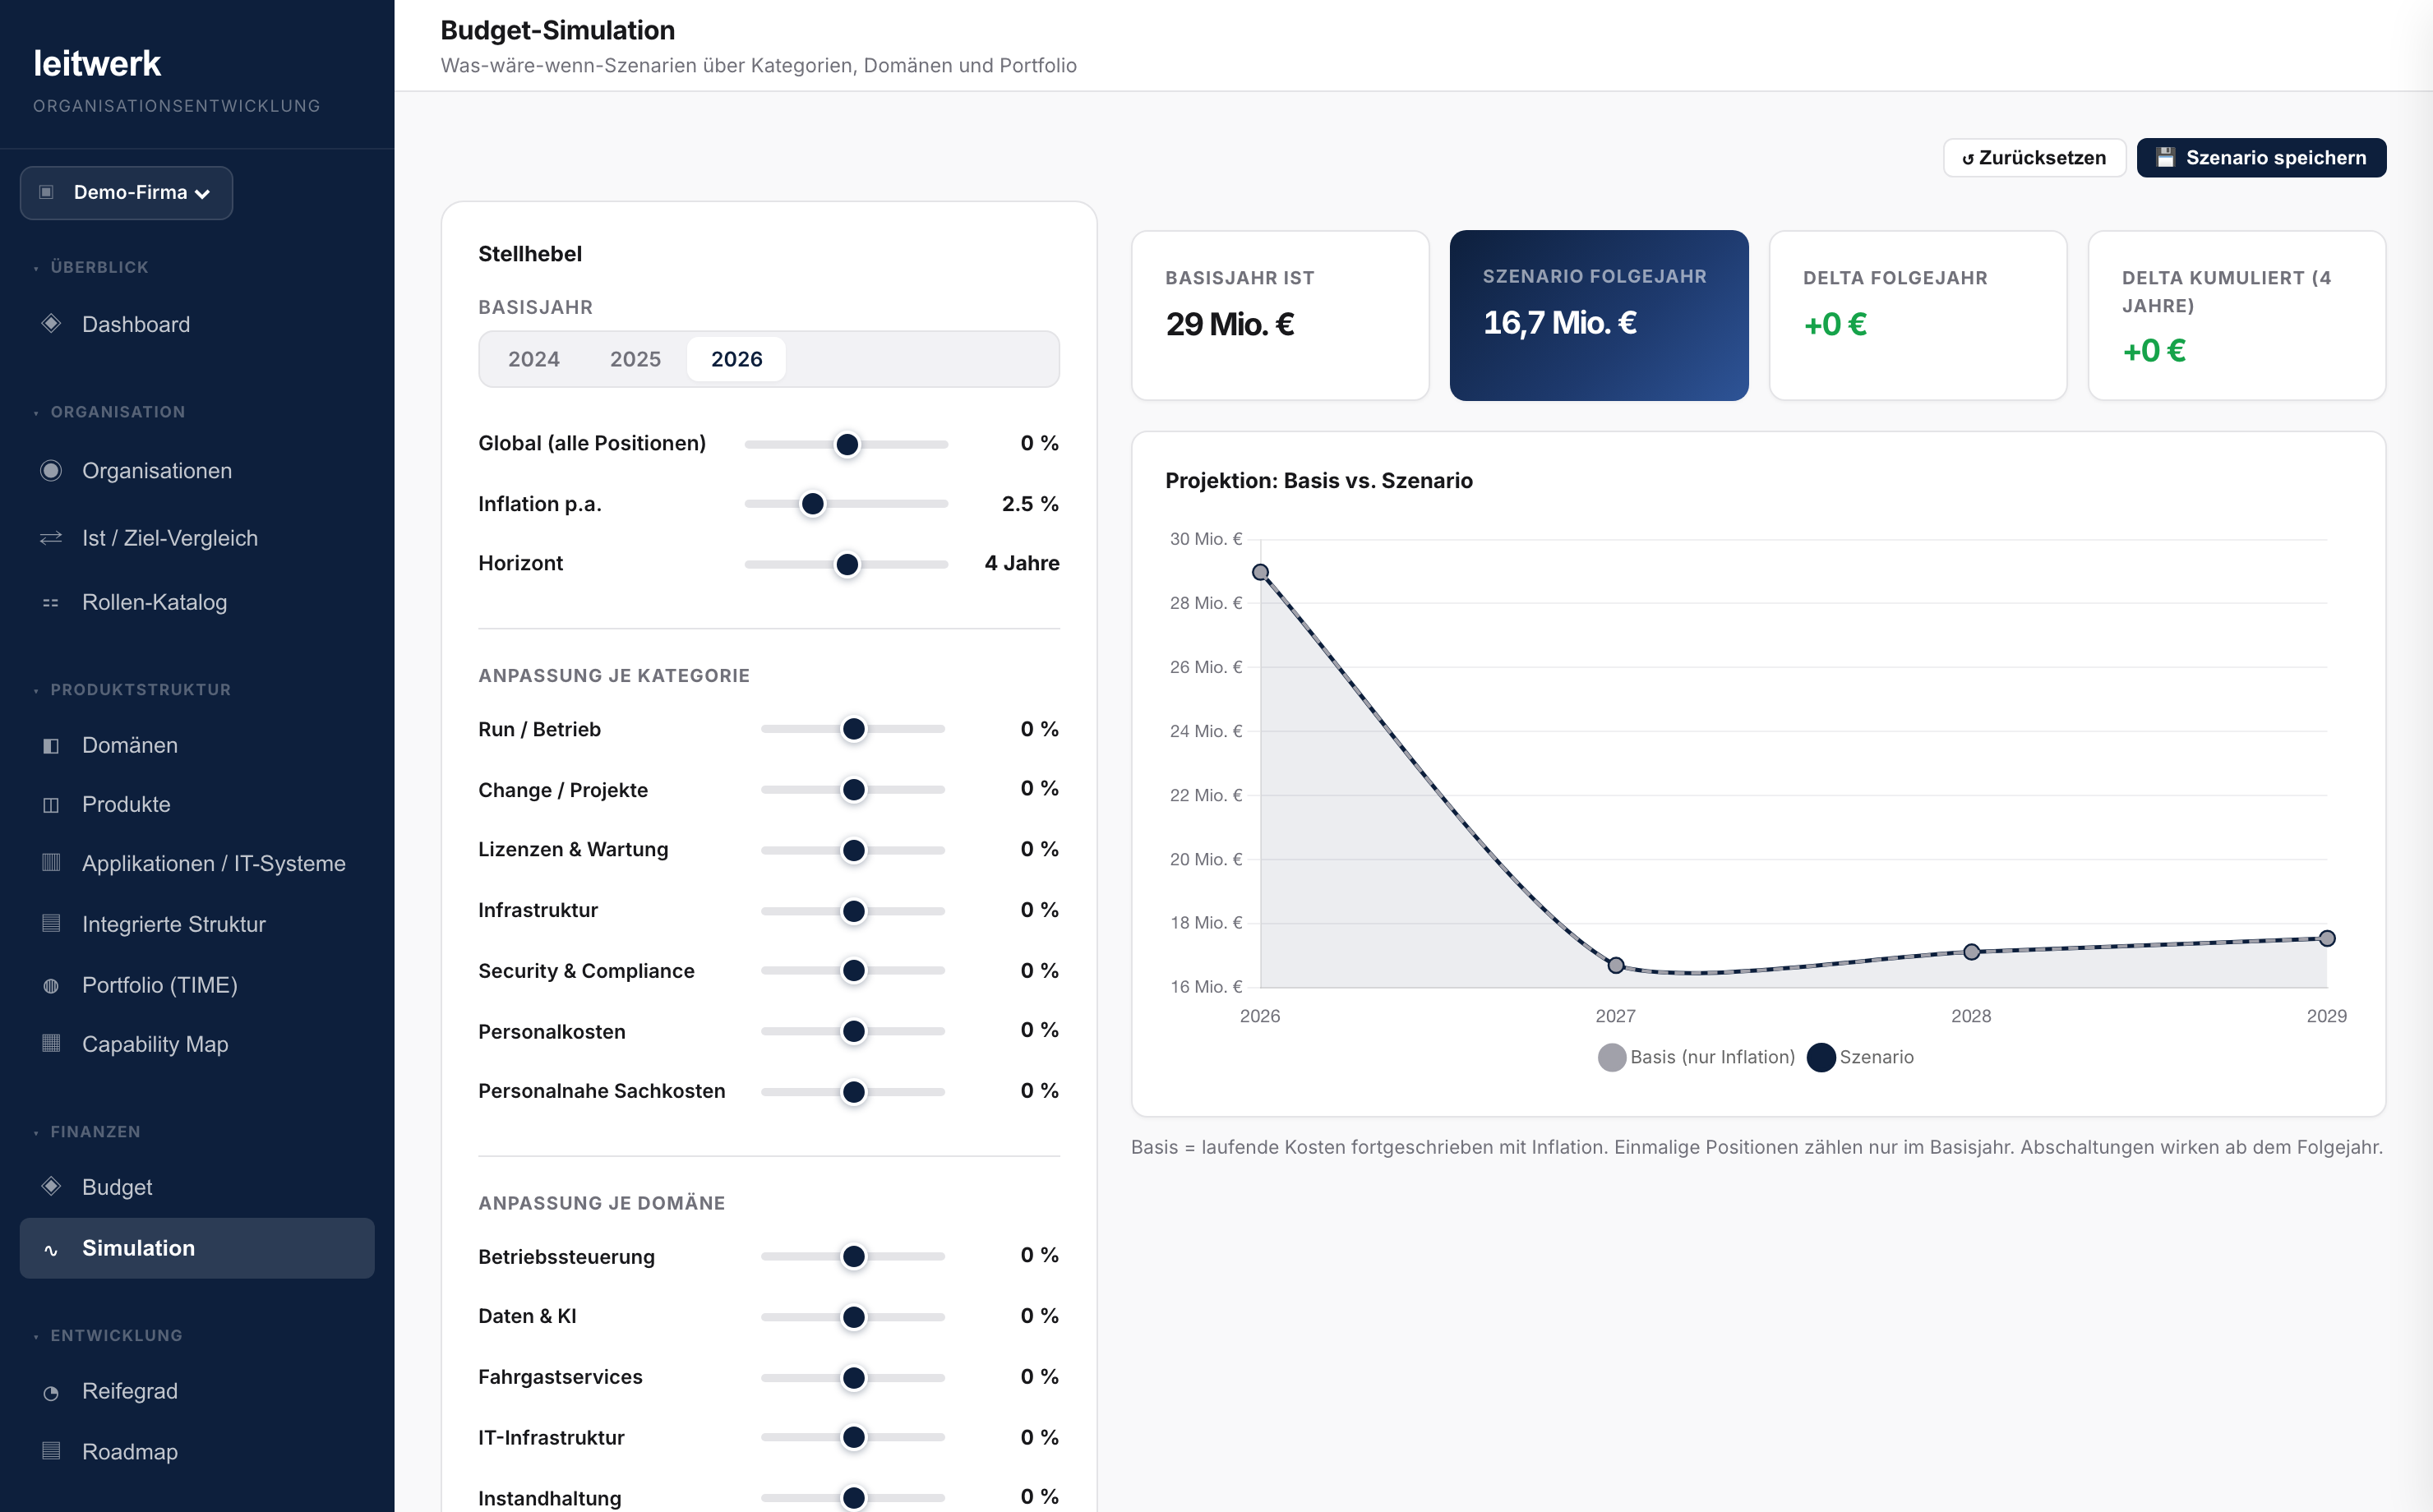Open the Capability Map grid icon
This screenshot has width=2433, height=1512.
point(51,1043)
